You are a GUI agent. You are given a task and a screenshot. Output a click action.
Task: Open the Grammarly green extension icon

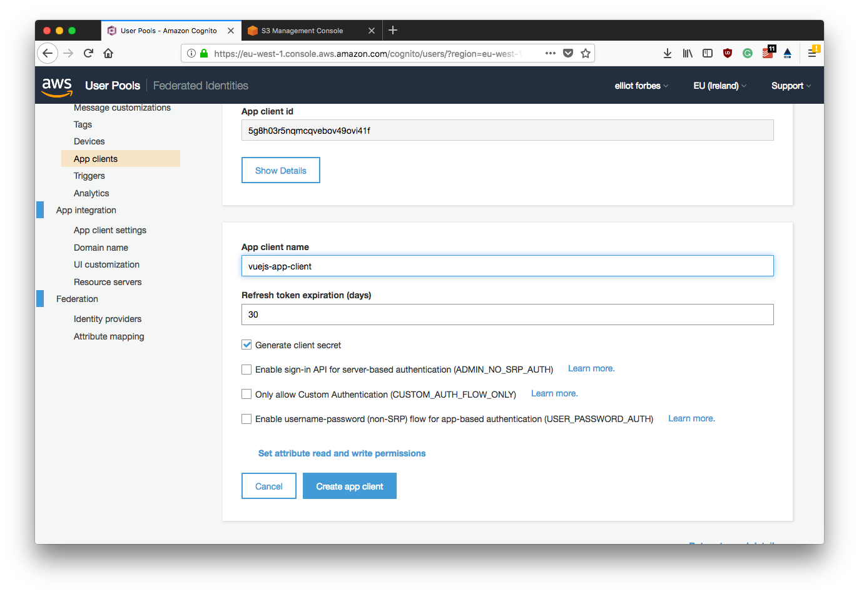[748, 53]
